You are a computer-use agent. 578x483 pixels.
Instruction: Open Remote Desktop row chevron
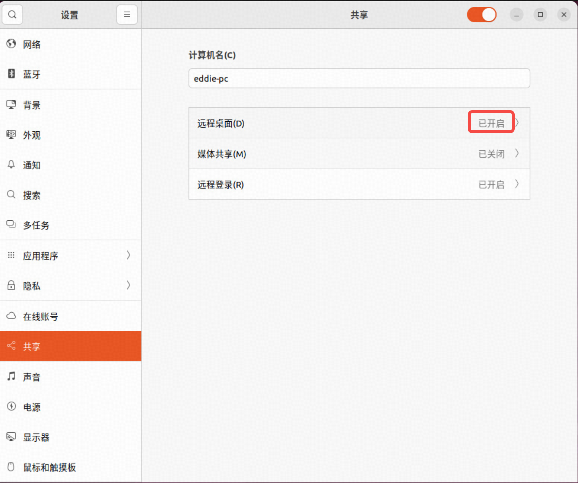pyautogui.click(x=517, y=123)
